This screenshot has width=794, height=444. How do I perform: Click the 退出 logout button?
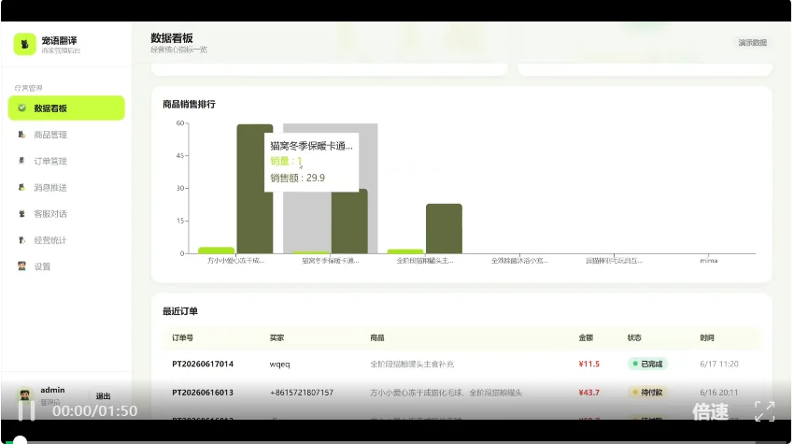pyautogui.click(x=103, y=395)
